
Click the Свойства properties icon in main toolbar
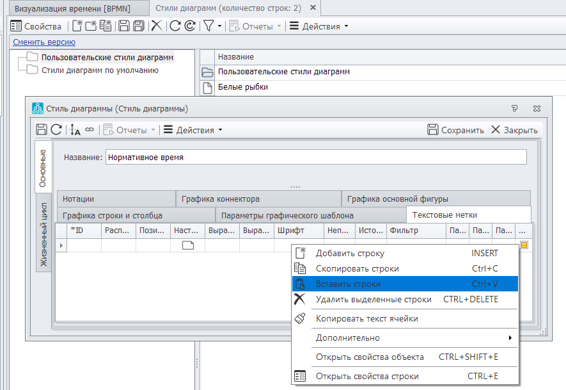17,26
